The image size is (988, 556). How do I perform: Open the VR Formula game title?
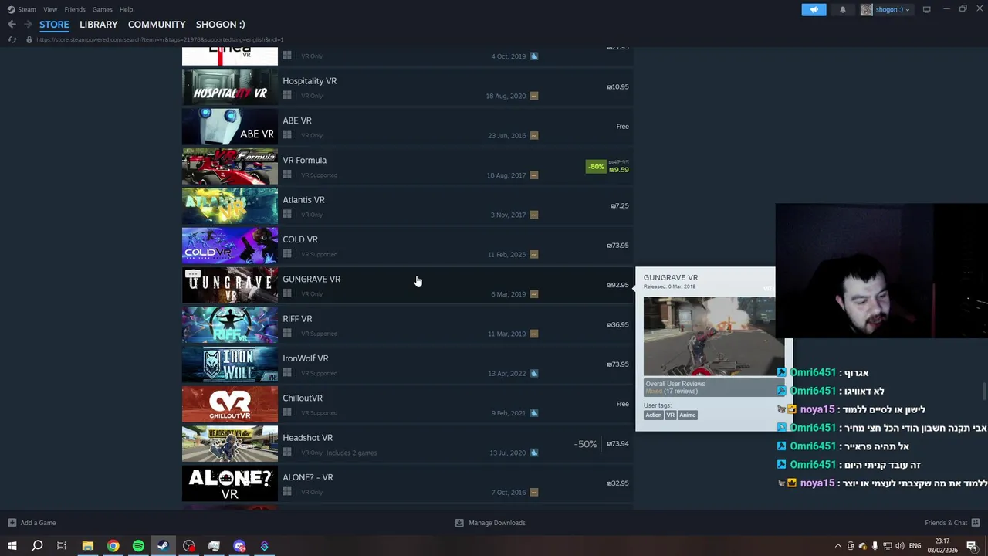point(304,160)
